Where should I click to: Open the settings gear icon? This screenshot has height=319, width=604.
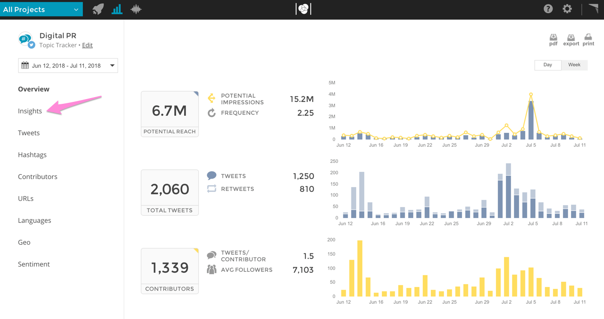click(x=567, y=9)
